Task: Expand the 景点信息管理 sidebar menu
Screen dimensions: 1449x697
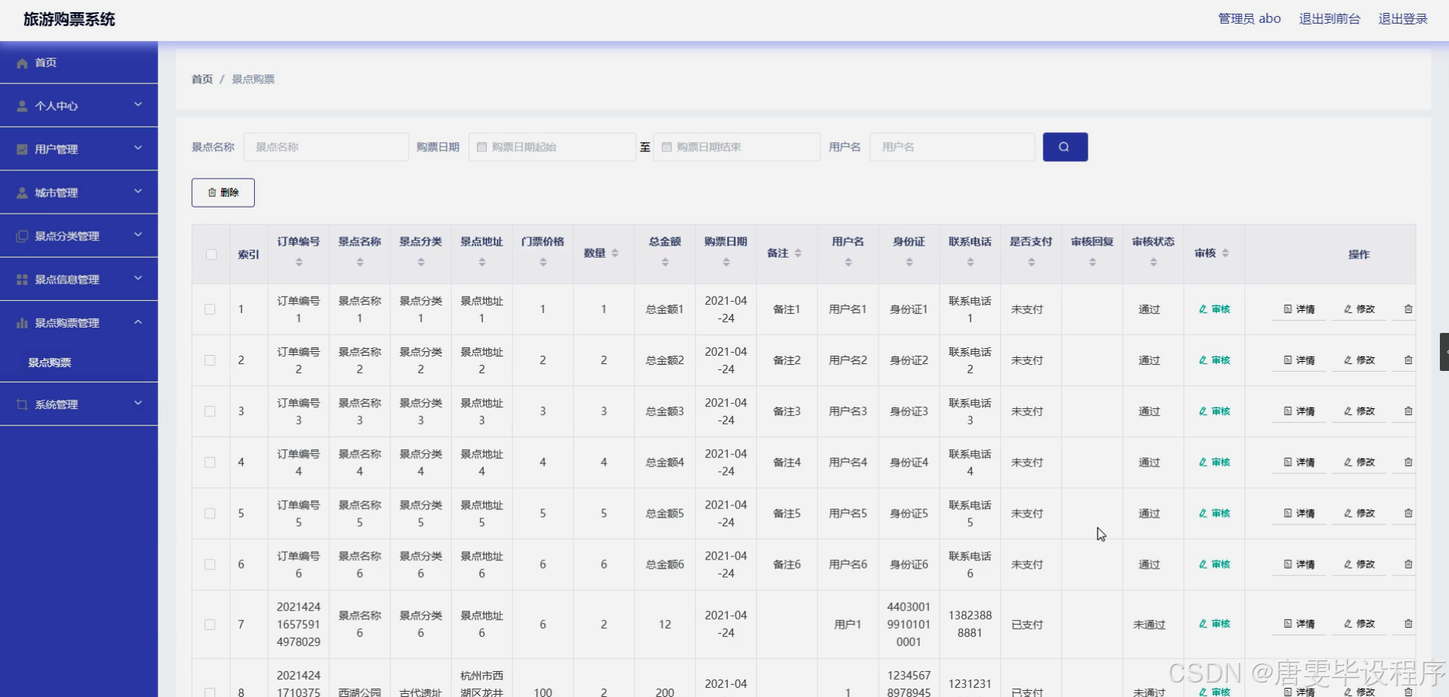Action: [x=79, y=279]
